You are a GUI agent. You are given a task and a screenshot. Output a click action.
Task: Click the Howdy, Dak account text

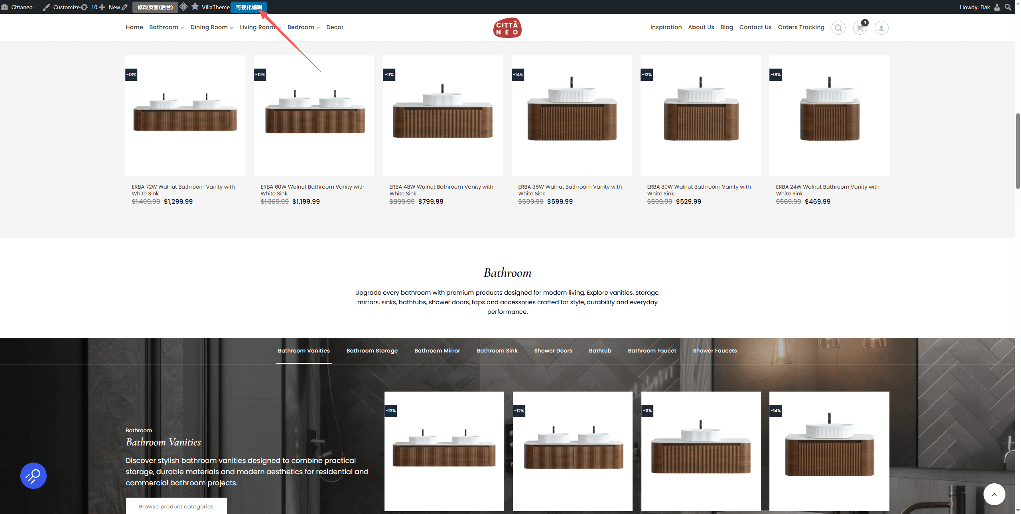pos(975,7)
